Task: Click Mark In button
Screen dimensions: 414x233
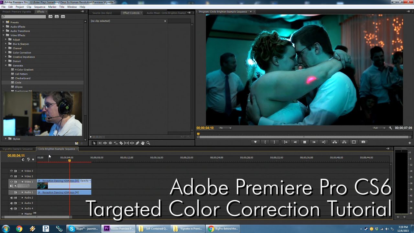Action: tap(265, 142)
